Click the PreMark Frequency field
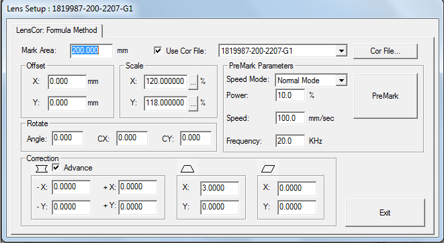Viewport: 444px width, 243px height. (x=290, y=141)
